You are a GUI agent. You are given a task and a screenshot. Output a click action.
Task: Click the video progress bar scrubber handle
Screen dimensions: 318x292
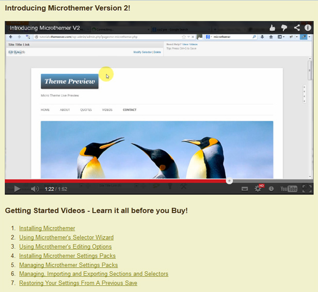229,181
